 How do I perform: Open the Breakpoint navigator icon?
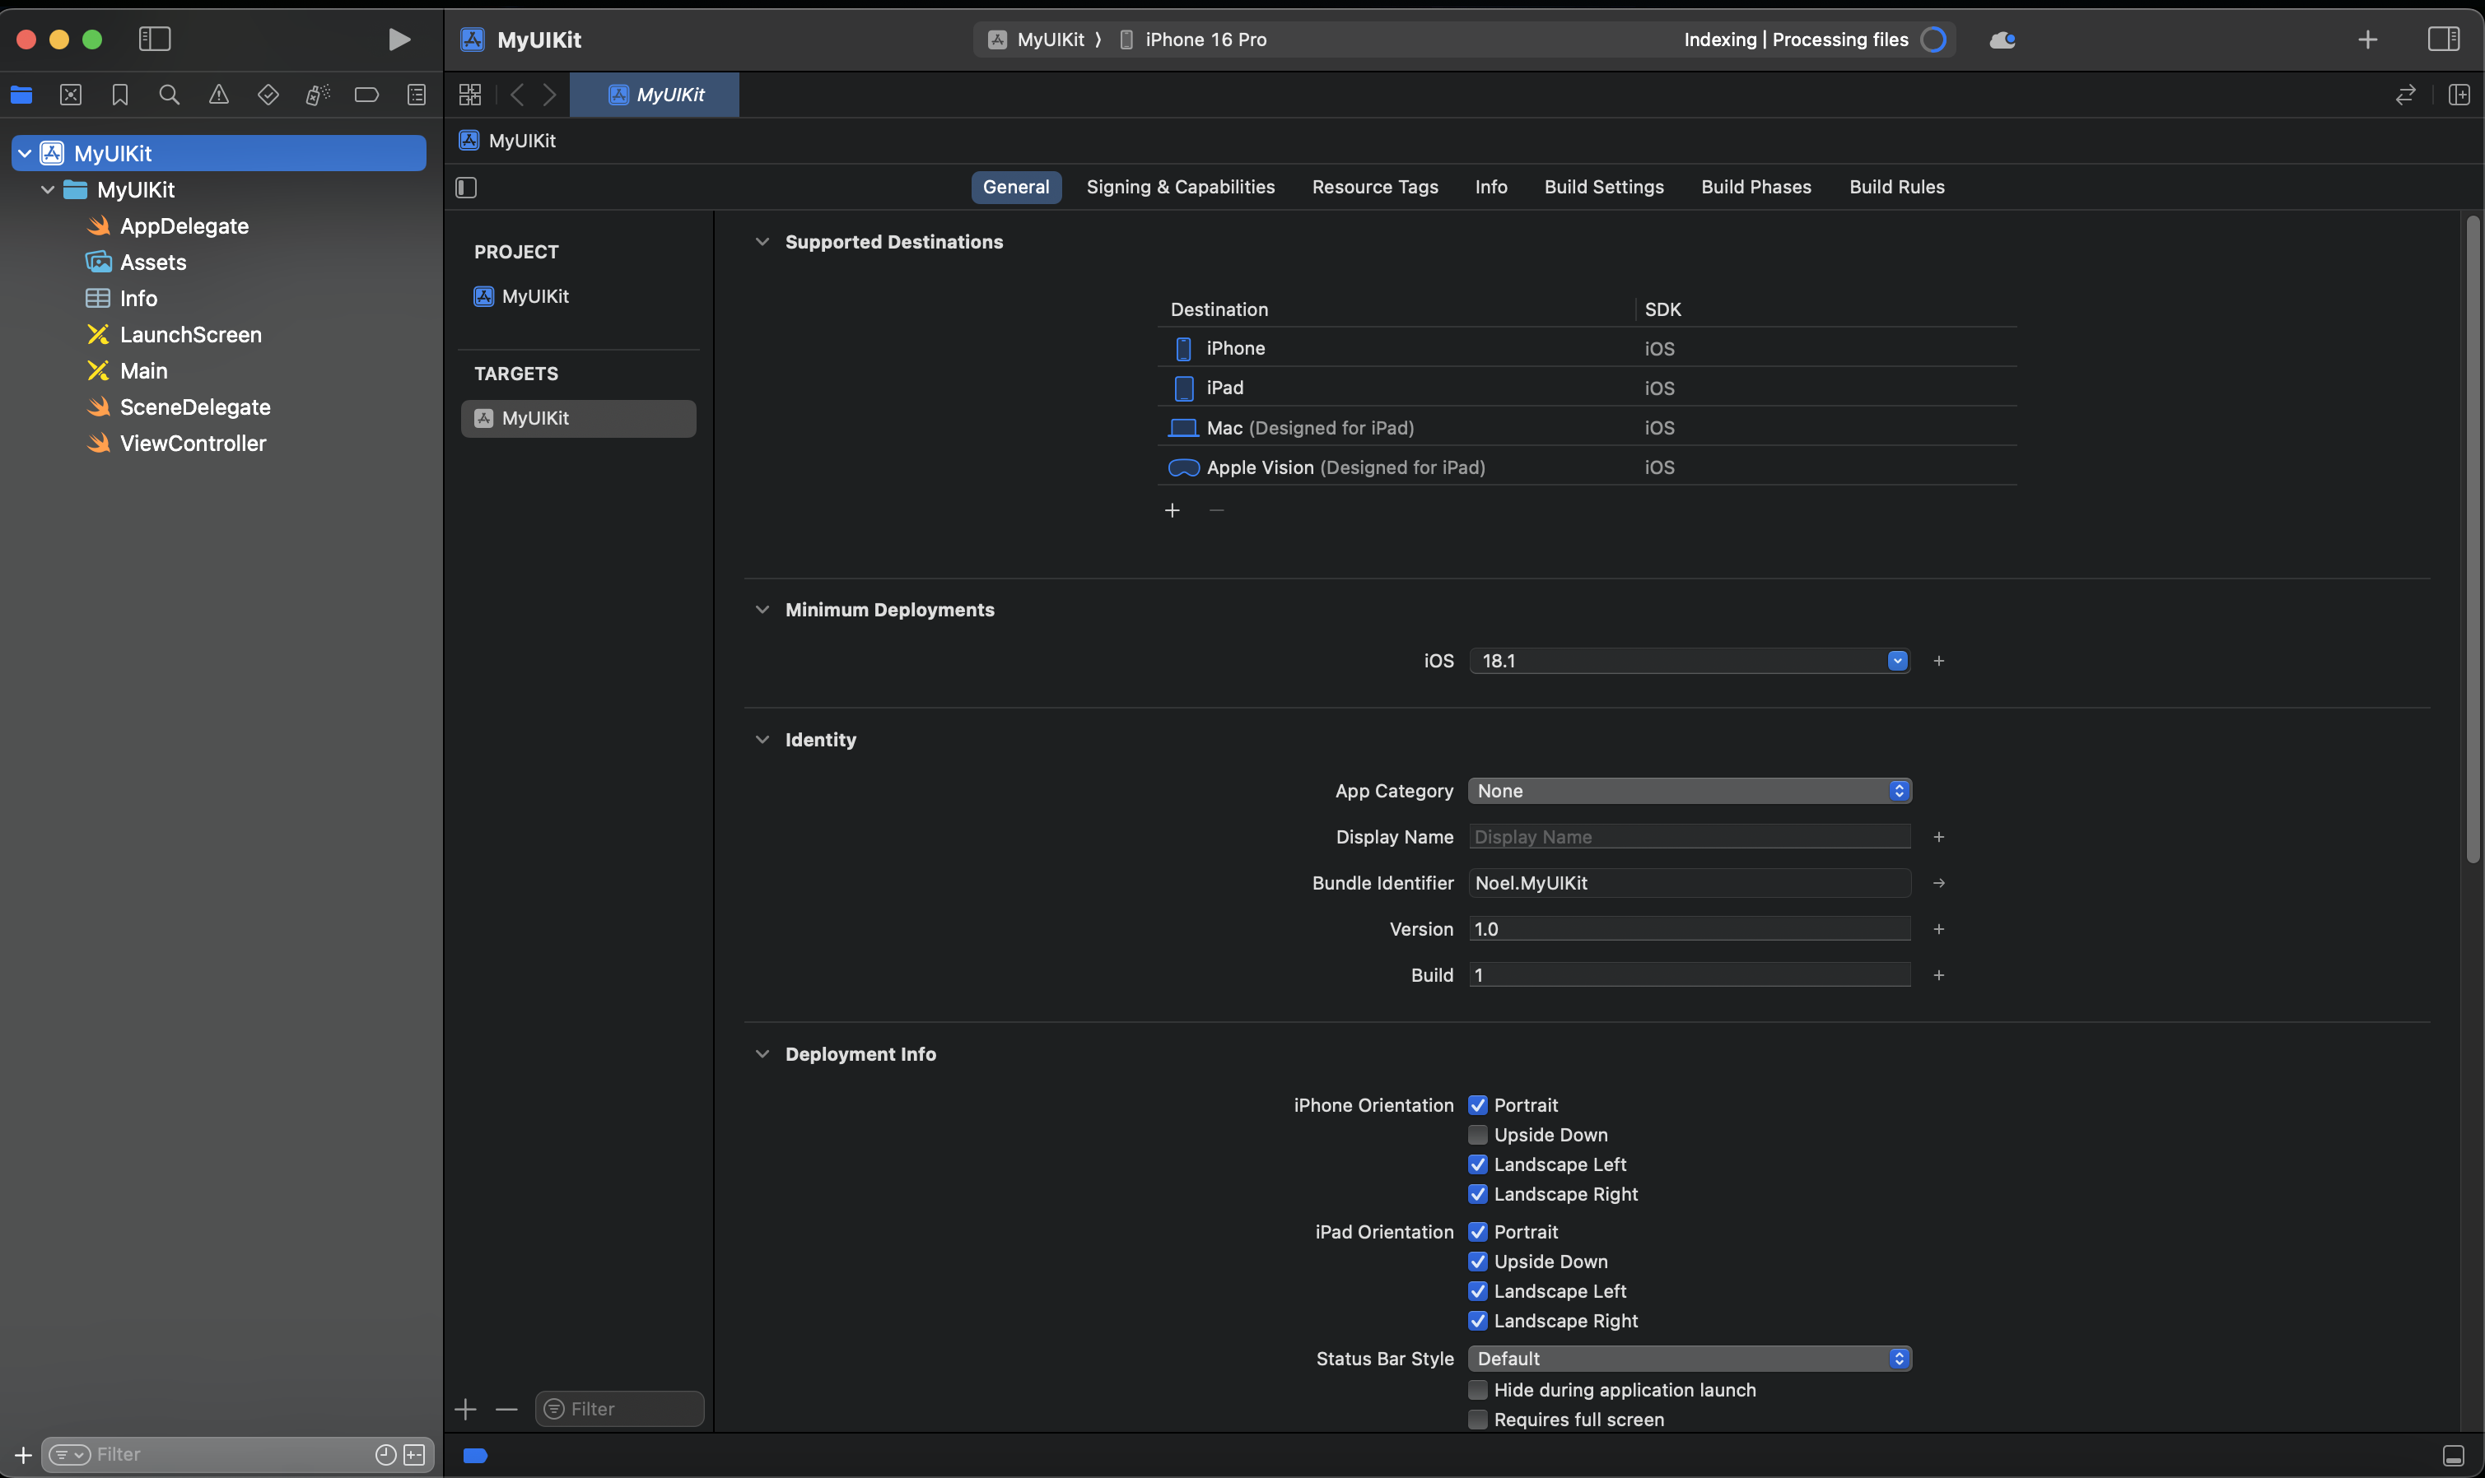[366, 95]
